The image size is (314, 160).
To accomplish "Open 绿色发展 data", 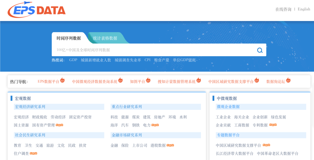I will click(x=279, y=117).
